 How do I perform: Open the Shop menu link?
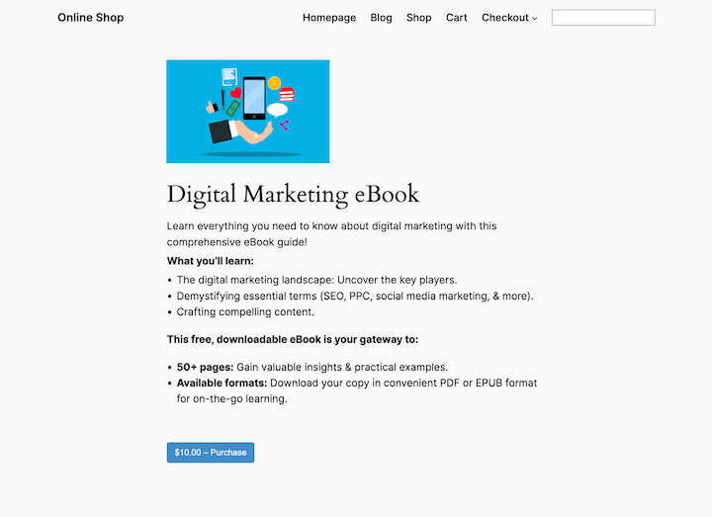419,18
